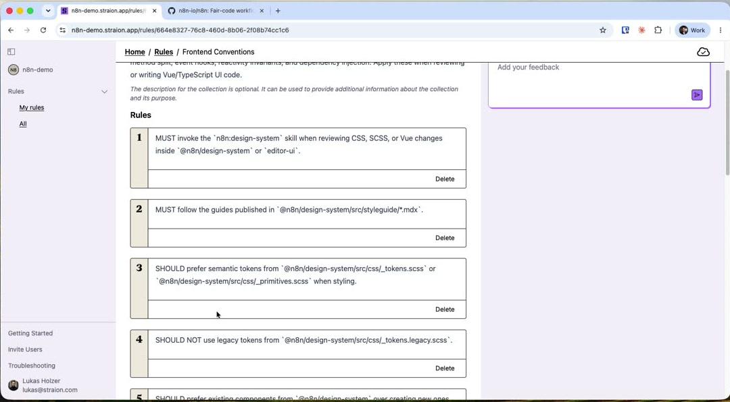The width and height of the screenshot is (730, 402).
Task: Switch to the n8n-io/n8n GitHub tab
Action: pos(216,11)
